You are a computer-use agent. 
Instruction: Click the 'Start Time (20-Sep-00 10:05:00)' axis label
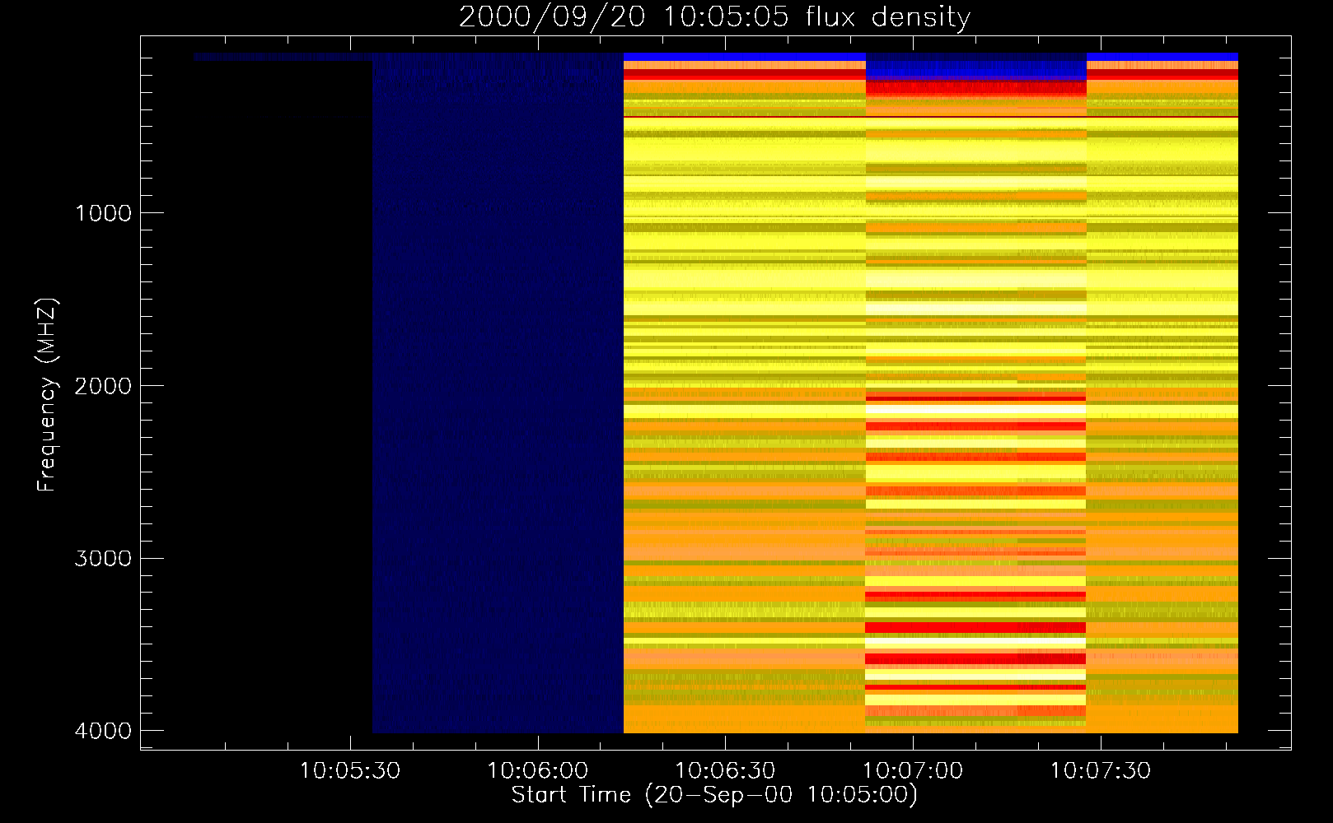(x=714, y=795)
